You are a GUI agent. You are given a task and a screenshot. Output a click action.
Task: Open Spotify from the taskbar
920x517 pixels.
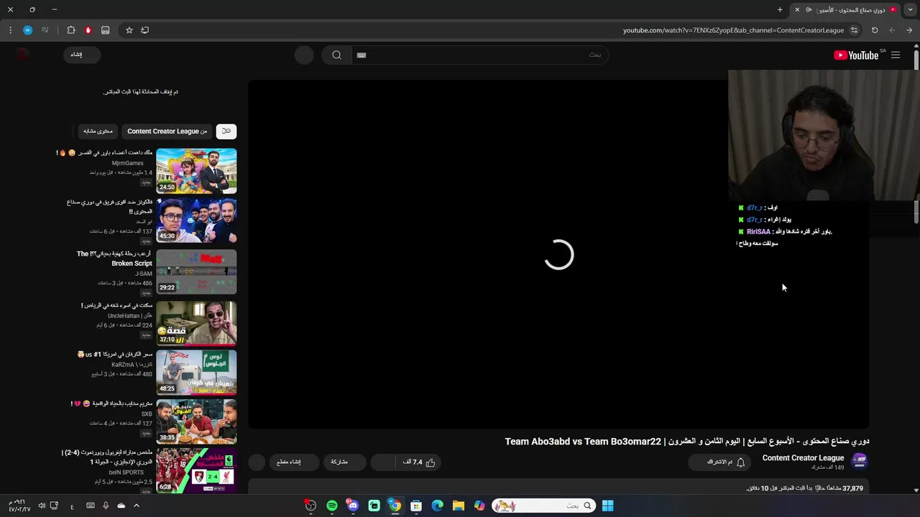[332, 506]
